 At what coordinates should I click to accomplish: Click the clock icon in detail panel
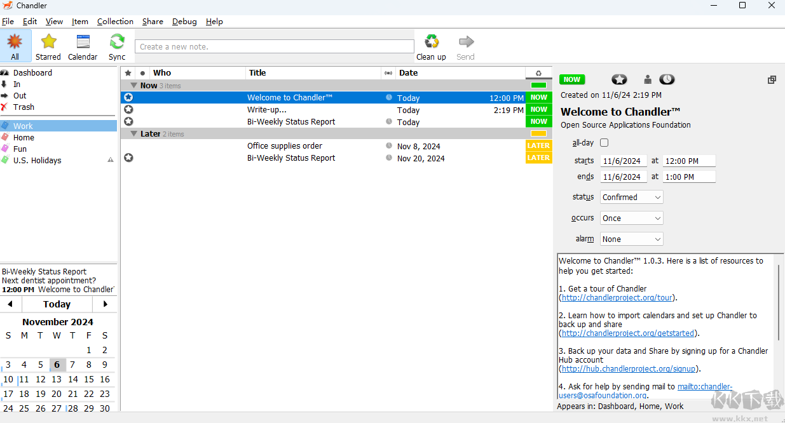click(667, 79)
